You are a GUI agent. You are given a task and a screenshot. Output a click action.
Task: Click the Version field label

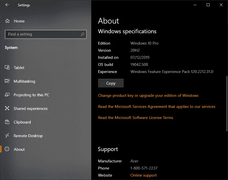(x=104, y=50)
